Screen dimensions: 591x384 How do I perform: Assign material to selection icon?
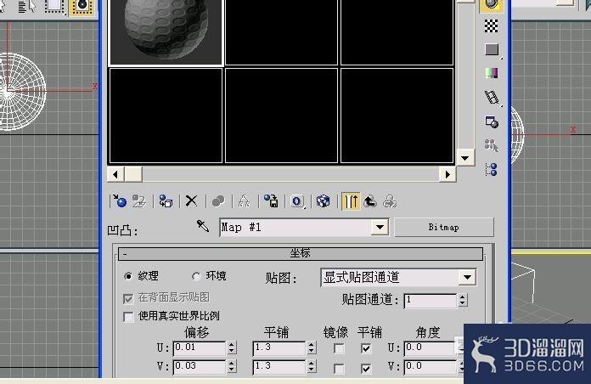coord(166,201)
